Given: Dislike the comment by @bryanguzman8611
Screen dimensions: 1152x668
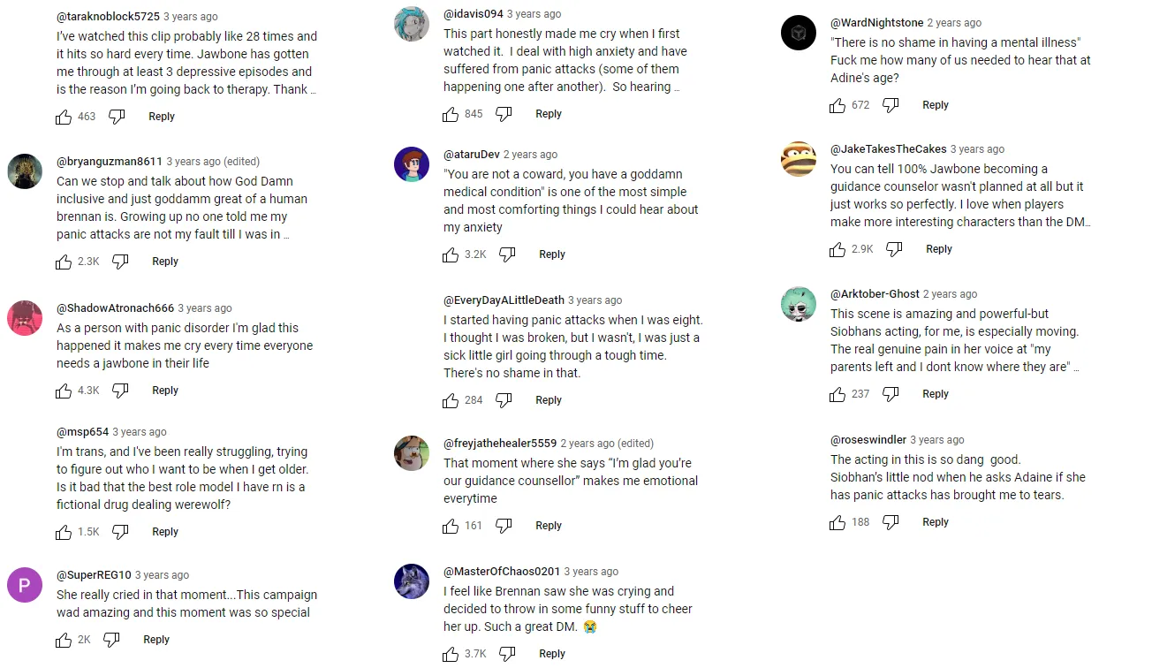Looking at the screenshot, I should 120,262.
